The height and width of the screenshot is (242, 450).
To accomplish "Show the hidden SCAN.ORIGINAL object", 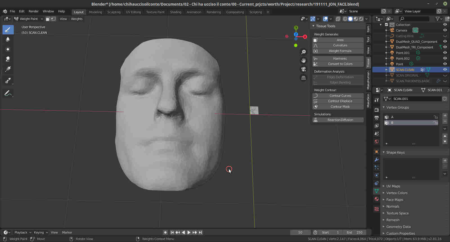I will coord(445,75).
